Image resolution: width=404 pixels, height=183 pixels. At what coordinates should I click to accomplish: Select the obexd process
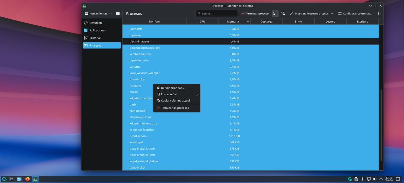pyautogui.click(x=250, y=92)
